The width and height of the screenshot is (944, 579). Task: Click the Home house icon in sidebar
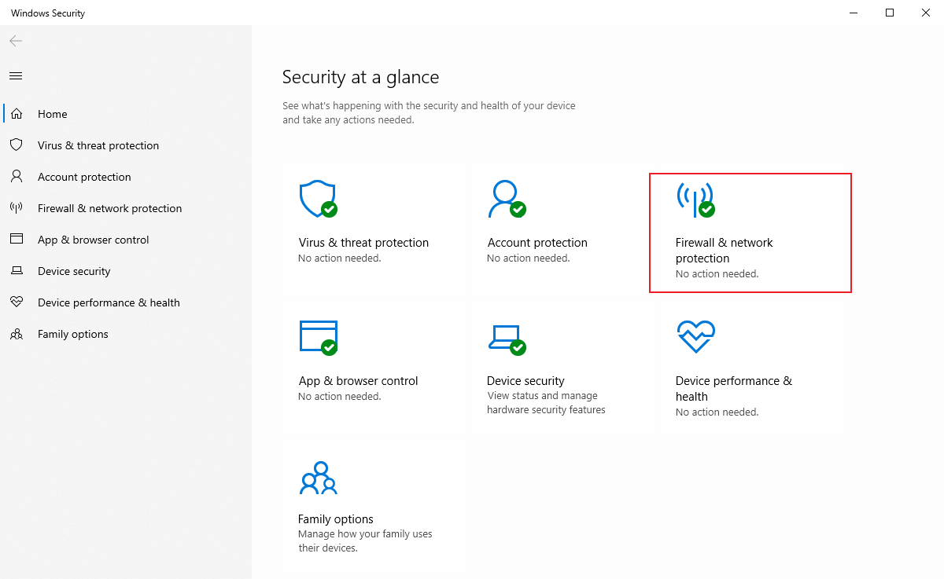[17, 113]
